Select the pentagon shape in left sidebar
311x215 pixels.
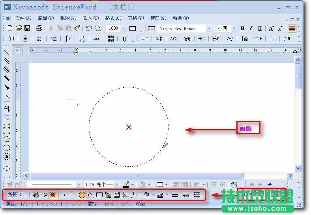click(7, 139)
